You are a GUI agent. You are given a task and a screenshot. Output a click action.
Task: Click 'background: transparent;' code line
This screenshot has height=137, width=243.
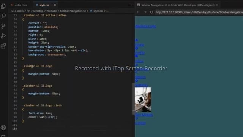click(47, 54)
